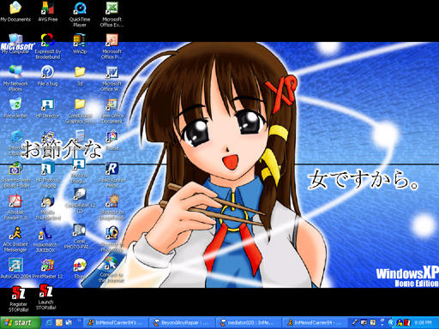Viewport: 439px width, 329px height.
Task: Open Acrobat Reader 5.0 shortcut
Action: (15, 201)
